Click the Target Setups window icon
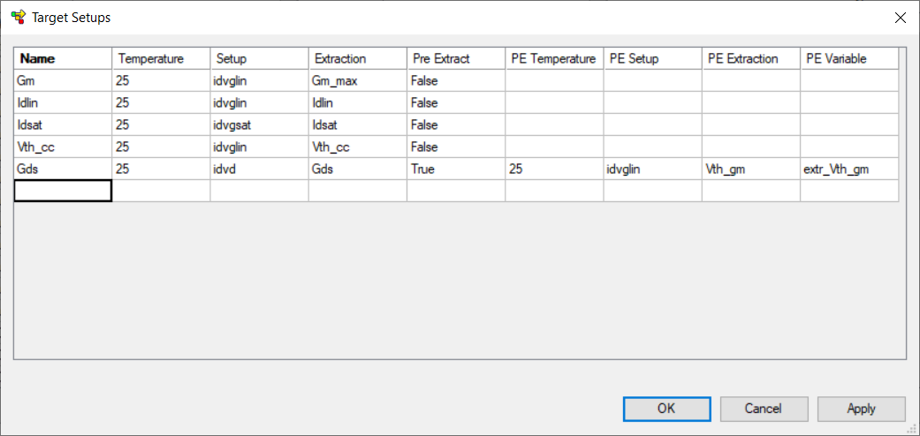 coord(19,17)
